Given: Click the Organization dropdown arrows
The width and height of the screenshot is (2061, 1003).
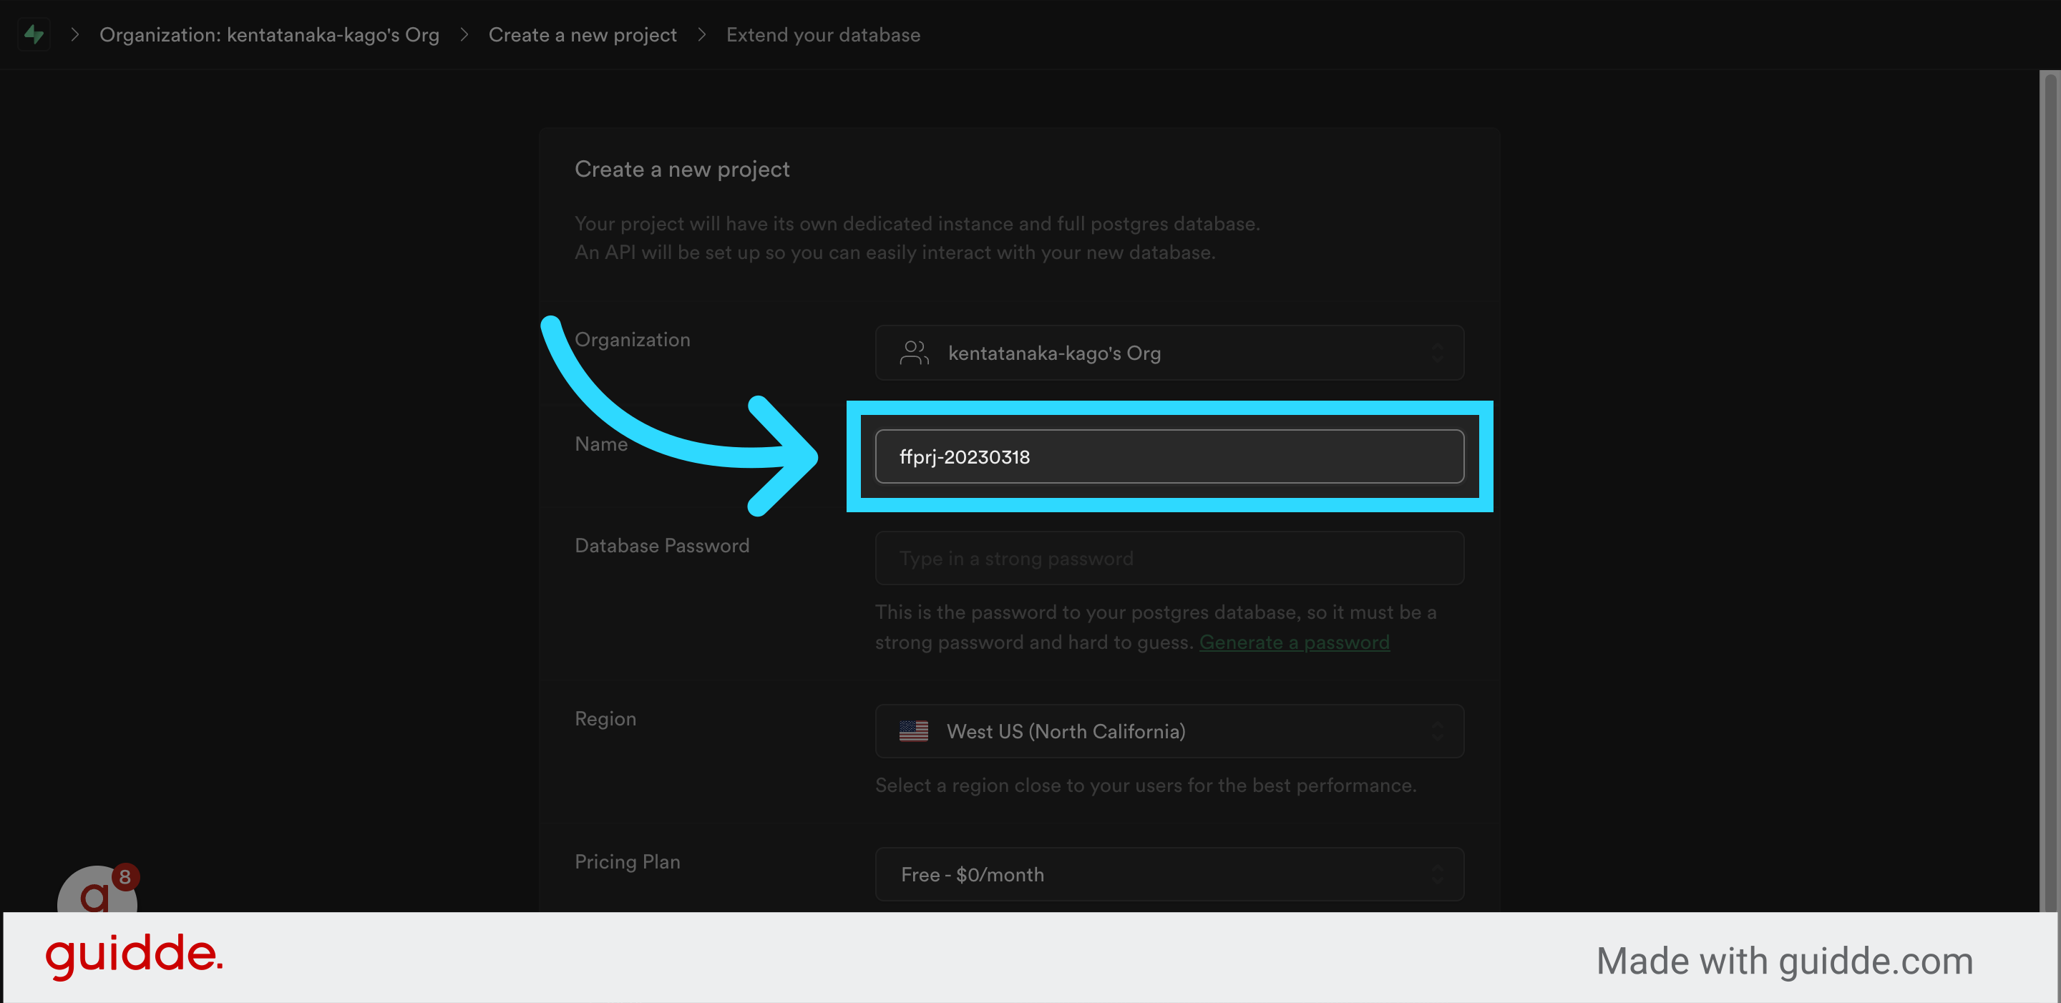Looking at the screenshot, I should (x=1437, y=353).
